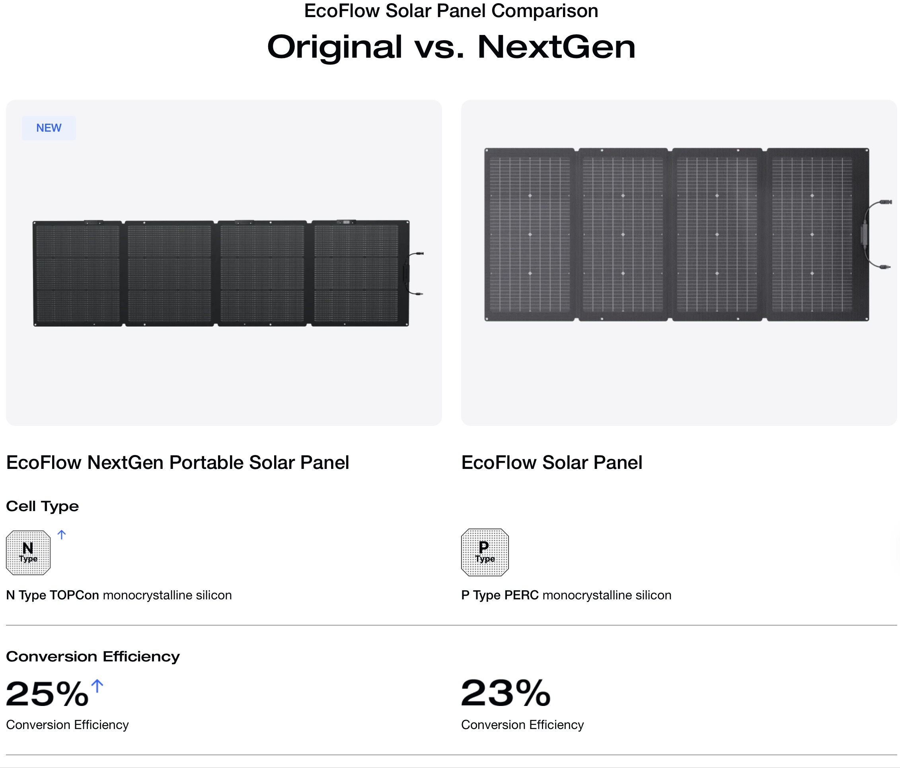Image resolution: width=900 pixels, height=768 pixels.
Task: Open EcoFlow NextGen Portable Solar Panel title
Action: coord(178,463)
